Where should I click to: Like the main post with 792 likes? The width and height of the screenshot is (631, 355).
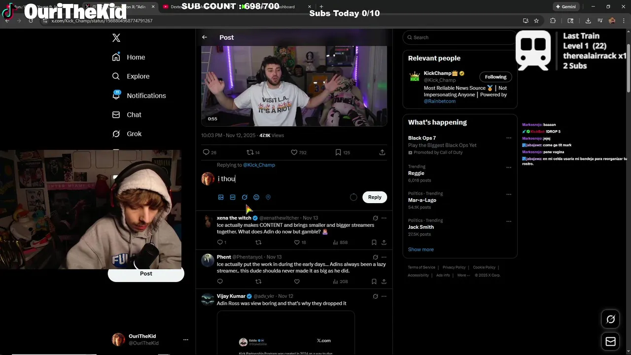click(x=299, y=152)
